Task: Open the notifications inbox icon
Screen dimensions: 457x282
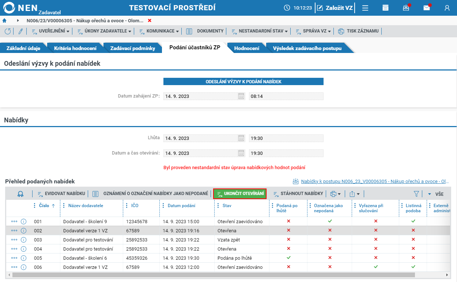Action: 406,8
